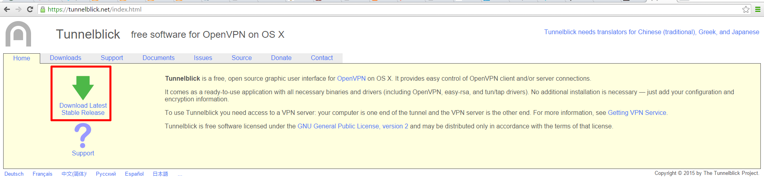764x190 pixels.
Task: Click the address bar URL field
Action: point(394,9)
